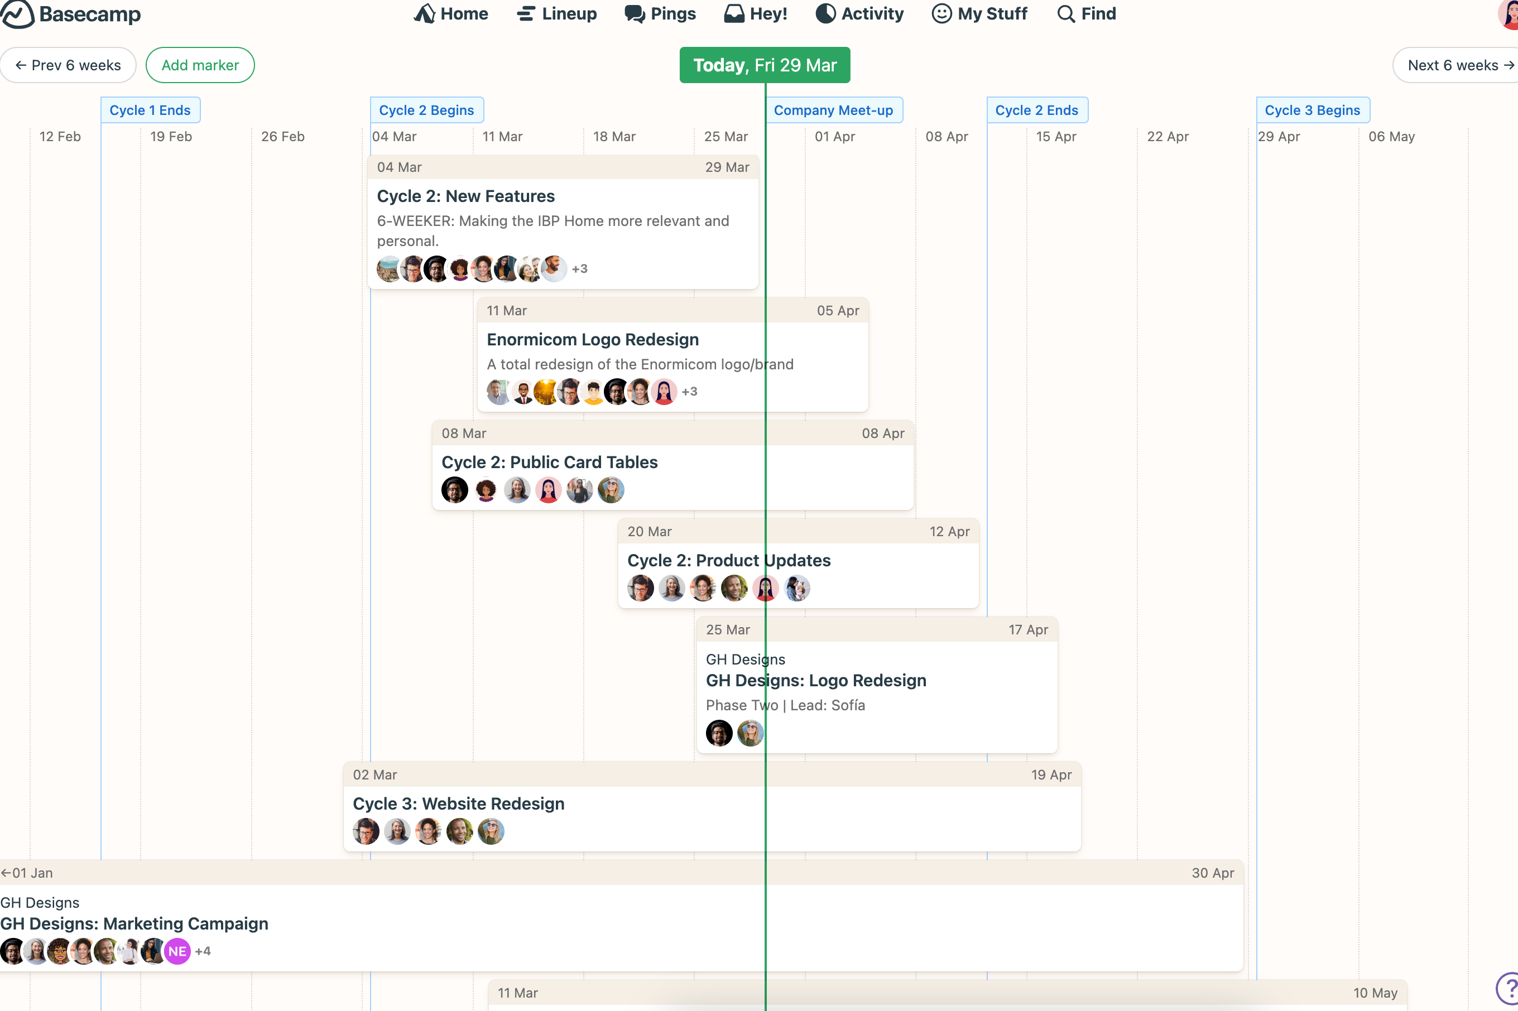Click the Basecamp logo icon
This screenshot has width=1518, height=1011.
(17, 13)
